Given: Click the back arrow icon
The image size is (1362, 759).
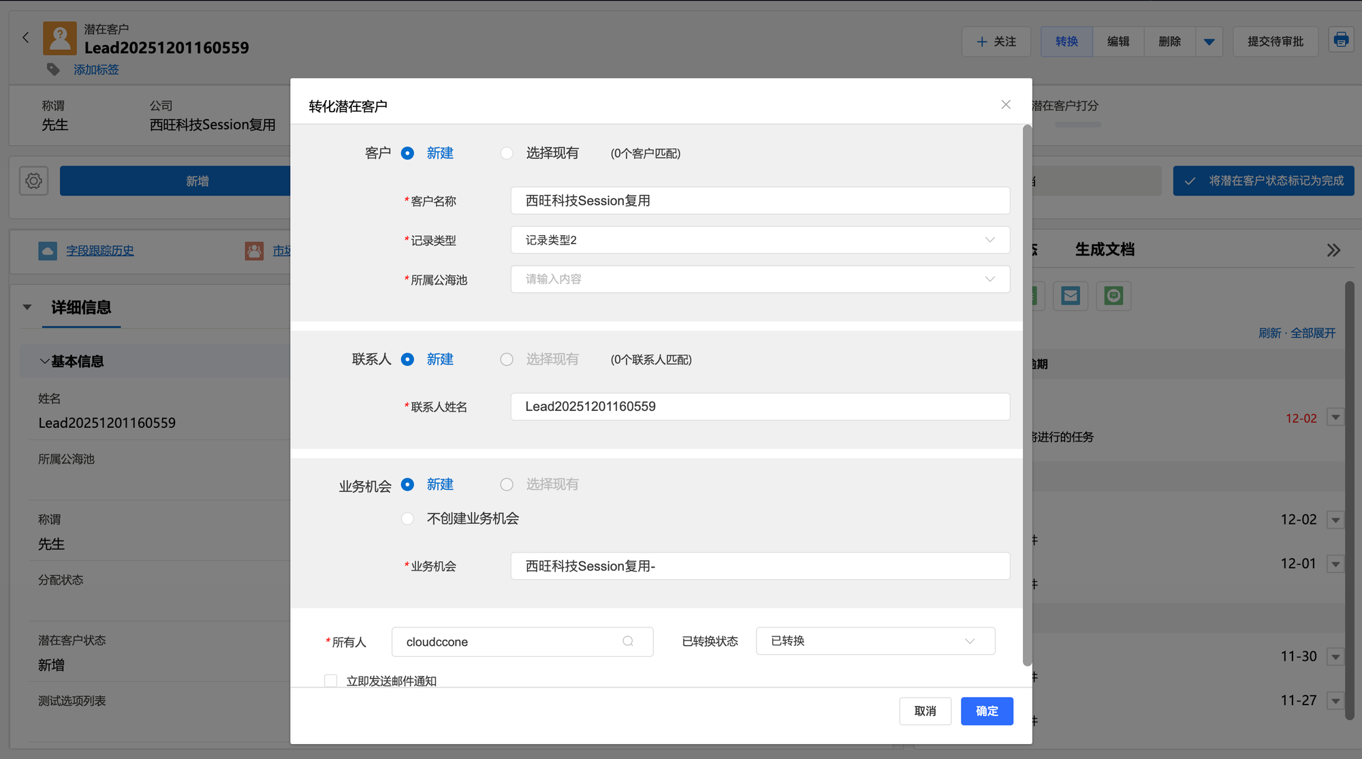Looking at the screenshot, I should [26, 38].
